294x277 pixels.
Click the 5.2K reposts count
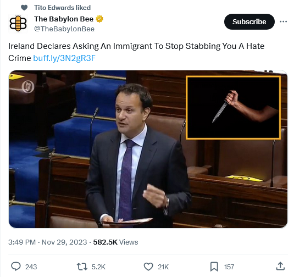pyautogui.click(x=98, y=267)
